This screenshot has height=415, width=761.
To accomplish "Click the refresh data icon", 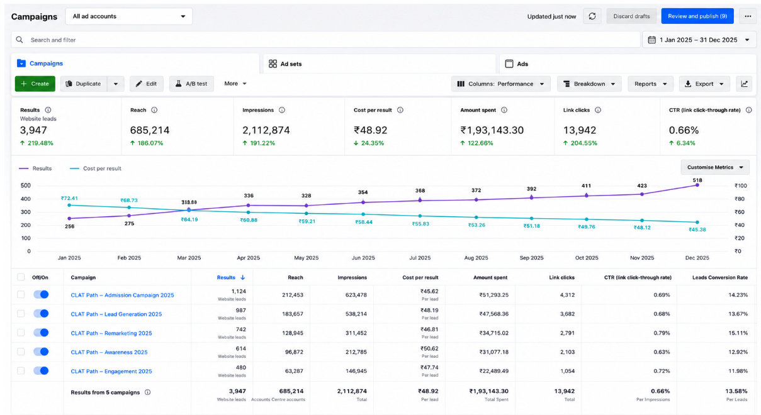I will (592, 16).
